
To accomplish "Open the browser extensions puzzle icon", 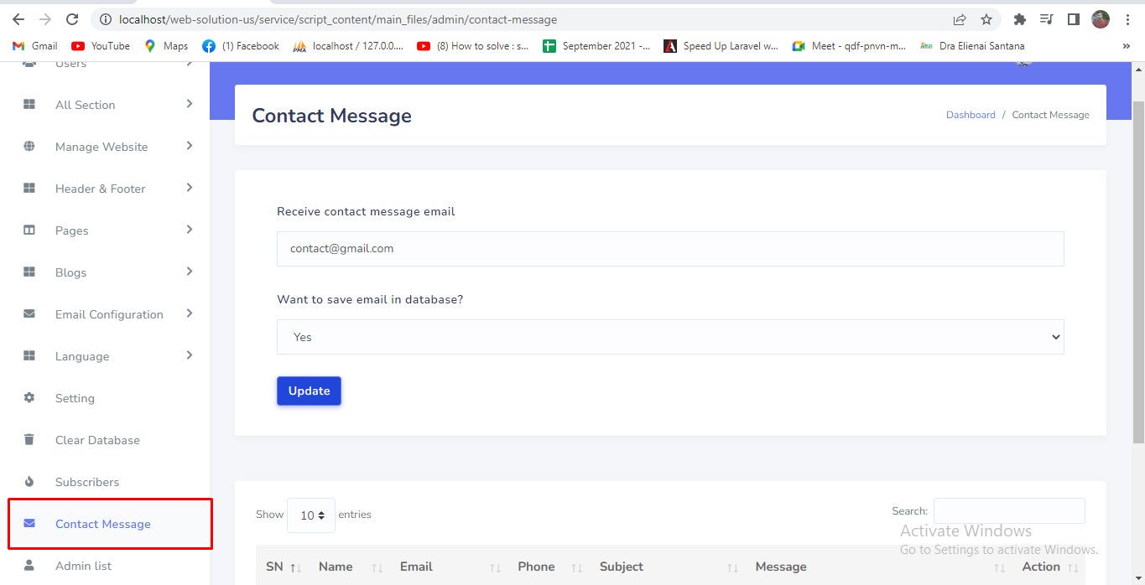I will (1020, 19).
